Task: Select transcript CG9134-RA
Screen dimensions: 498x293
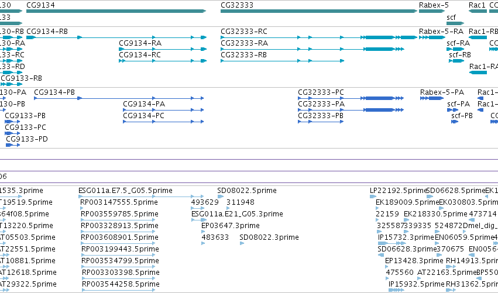Action: point(163,49)
